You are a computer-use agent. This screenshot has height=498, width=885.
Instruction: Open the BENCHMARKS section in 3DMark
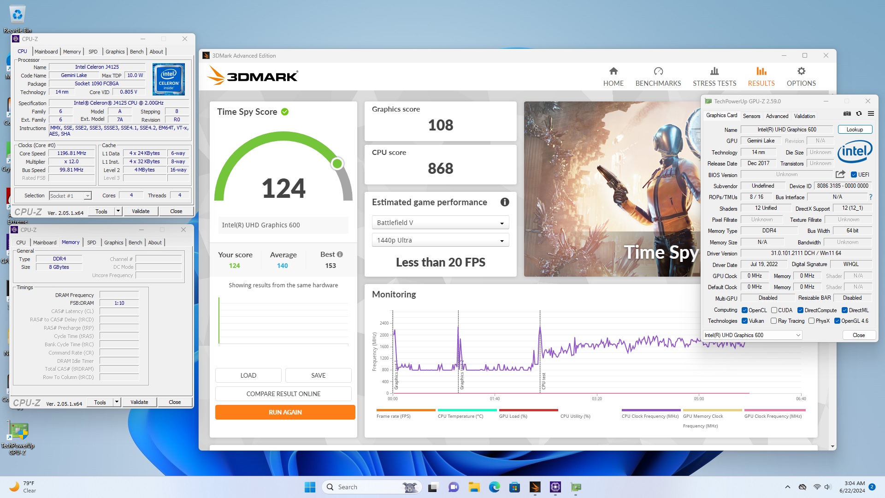click(x=658, y=77)
